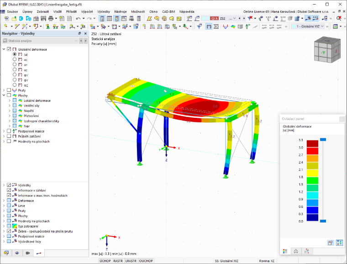Collapse the Globální deformace tree node
The height and width of the screenshot is (264, 347).
[x=4, y=49]
